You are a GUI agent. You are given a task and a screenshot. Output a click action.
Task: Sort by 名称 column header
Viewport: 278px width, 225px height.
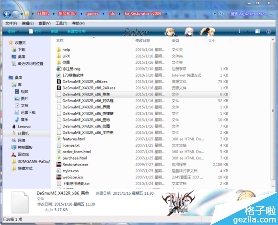[x=59, y=40]
